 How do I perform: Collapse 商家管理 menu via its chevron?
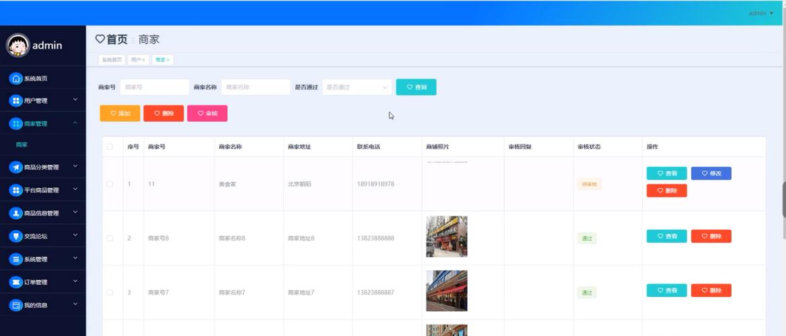point(75,123)
